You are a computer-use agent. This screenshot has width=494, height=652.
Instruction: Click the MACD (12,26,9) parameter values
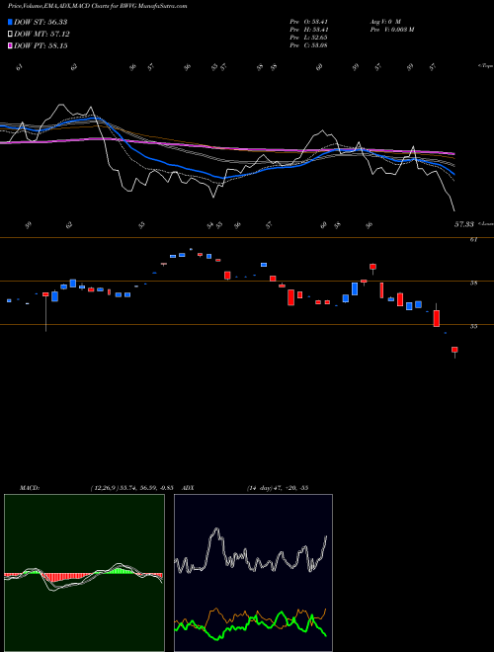(x=131, y=488)
